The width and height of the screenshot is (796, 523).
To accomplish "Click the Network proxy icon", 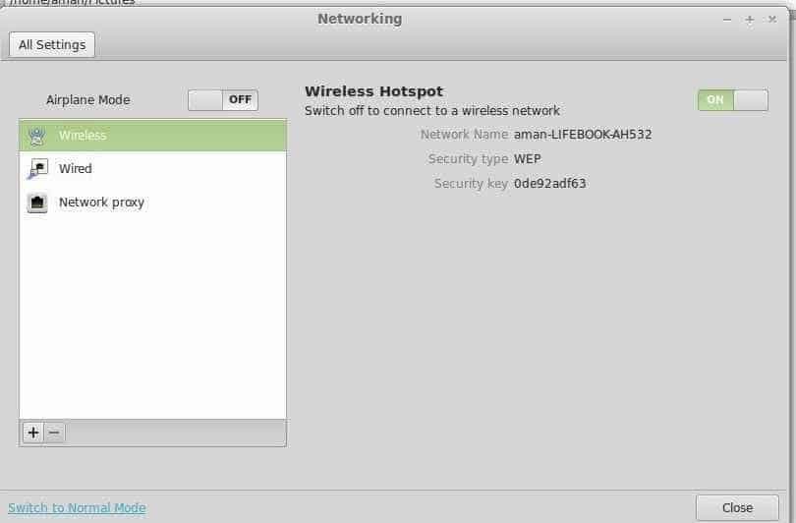I will pyautogui.click(x=37, y=203).
